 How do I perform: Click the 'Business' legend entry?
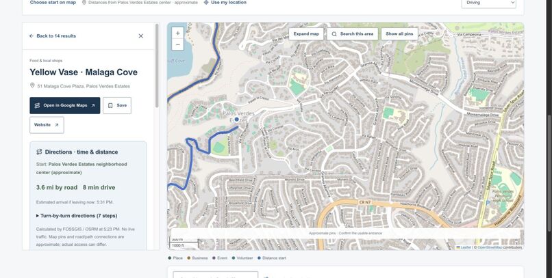(x=197, y=258)
